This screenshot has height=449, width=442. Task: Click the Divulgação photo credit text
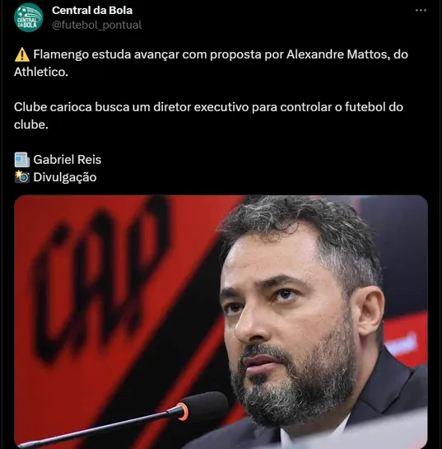(65, 177)
